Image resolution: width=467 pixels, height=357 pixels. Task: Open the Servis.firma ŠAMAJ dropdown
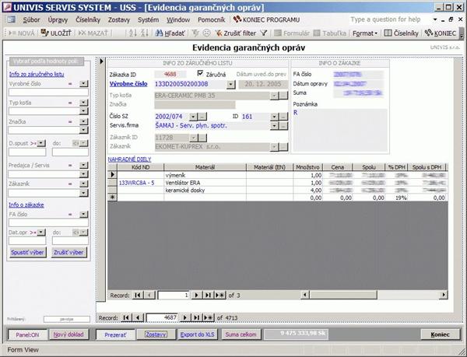(274, 126)
